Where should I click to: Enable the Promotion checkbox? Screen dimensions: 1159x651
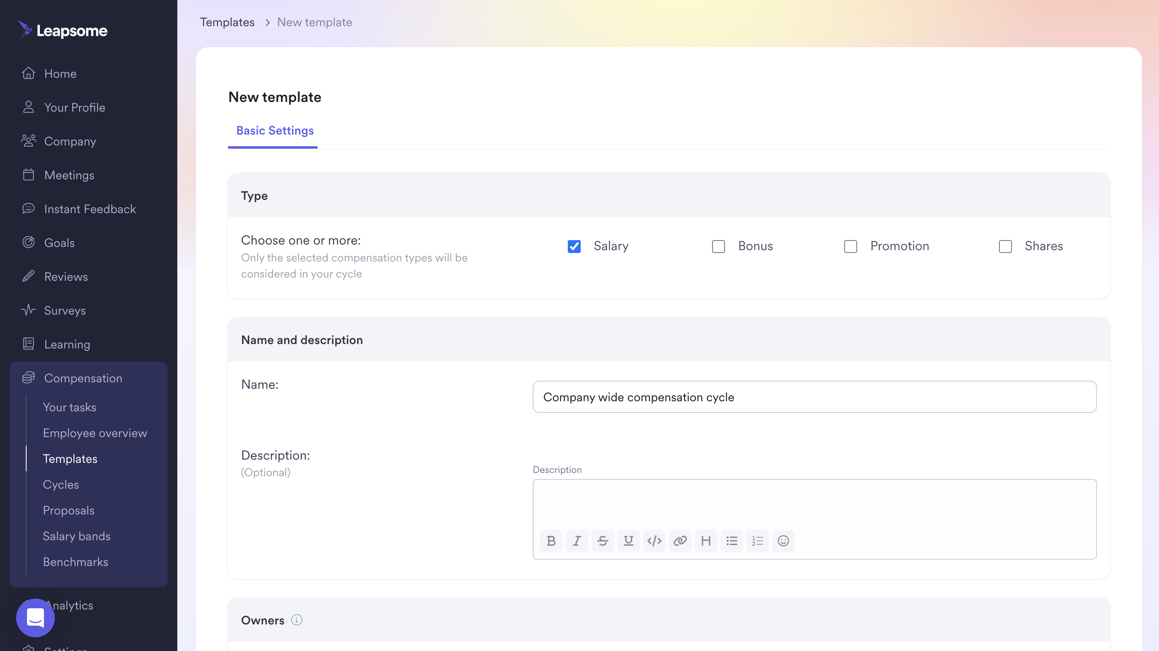[850, 246]
